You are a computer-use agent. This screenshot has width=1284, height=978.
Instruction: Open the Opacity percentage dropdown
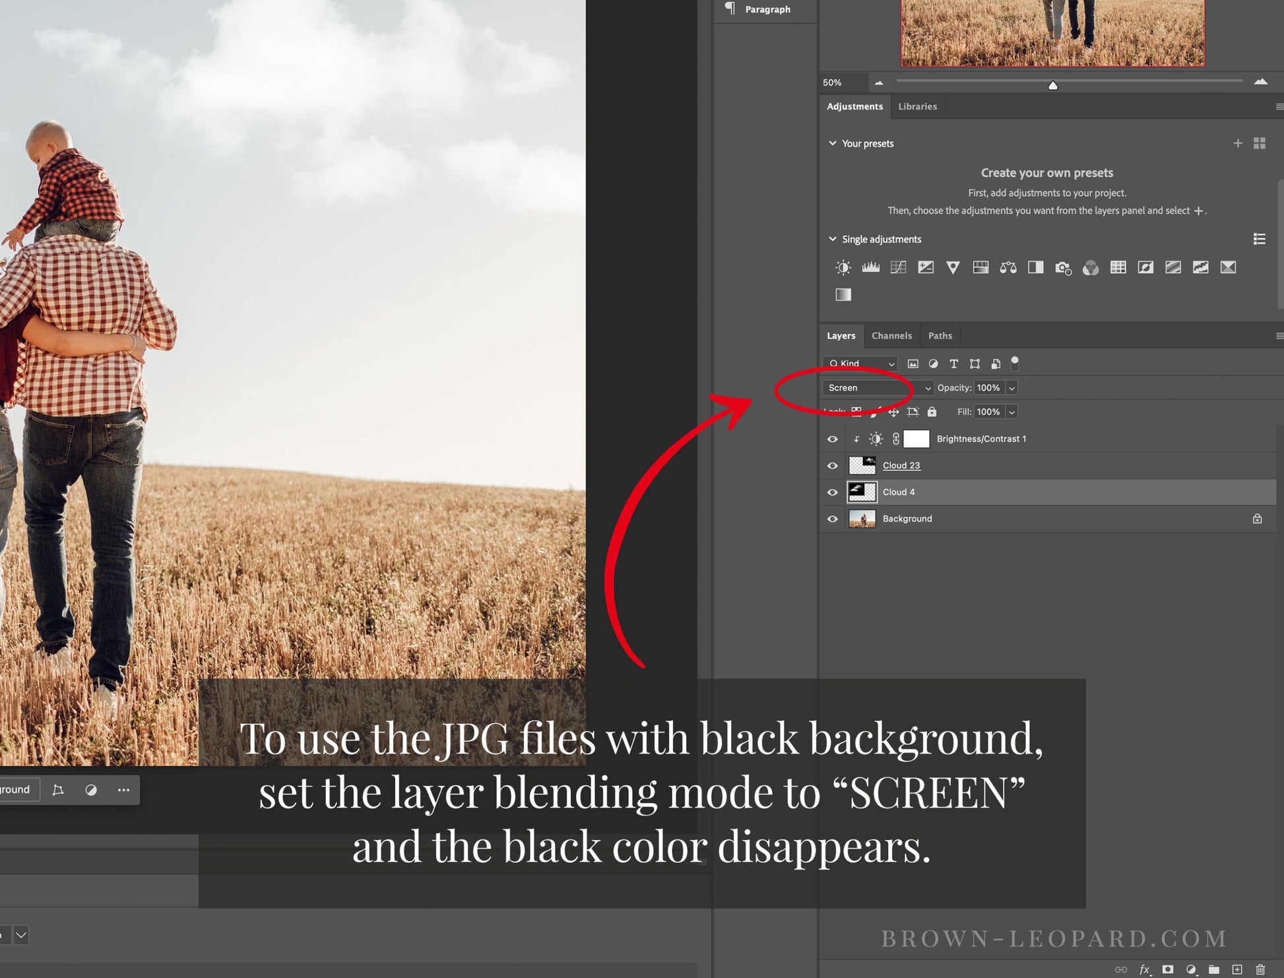pos(1011,387)
